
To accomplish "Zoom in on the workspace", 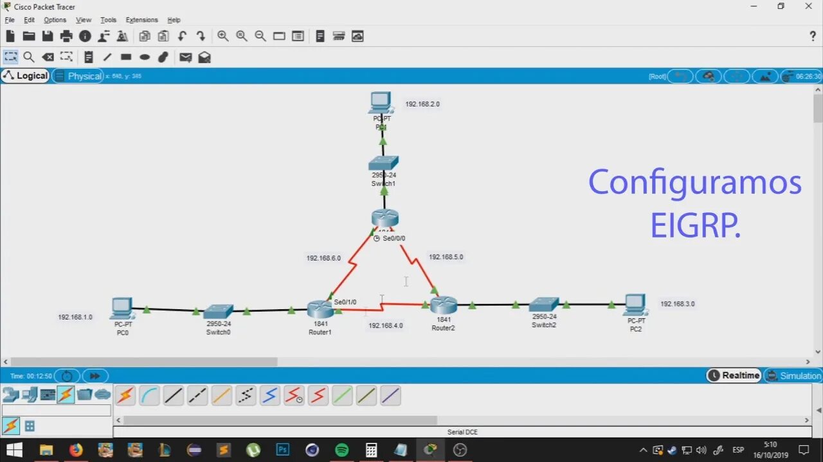I will click(x=223, y=36).
